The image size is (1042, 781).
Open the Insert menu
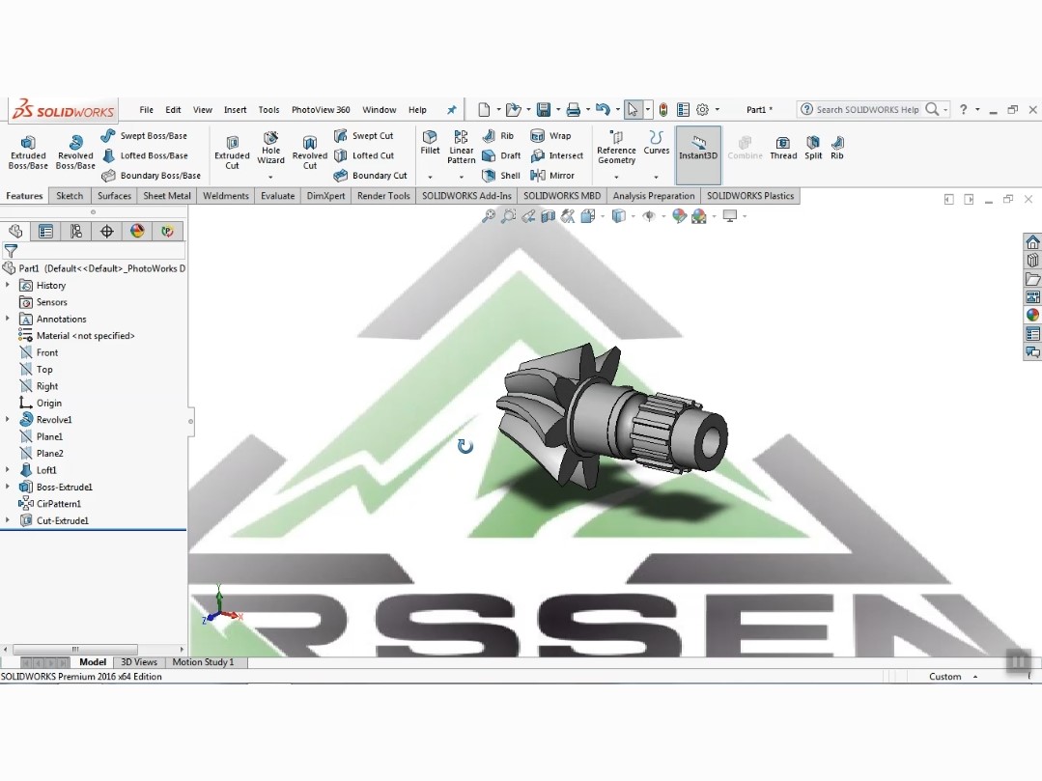(235, 110)
